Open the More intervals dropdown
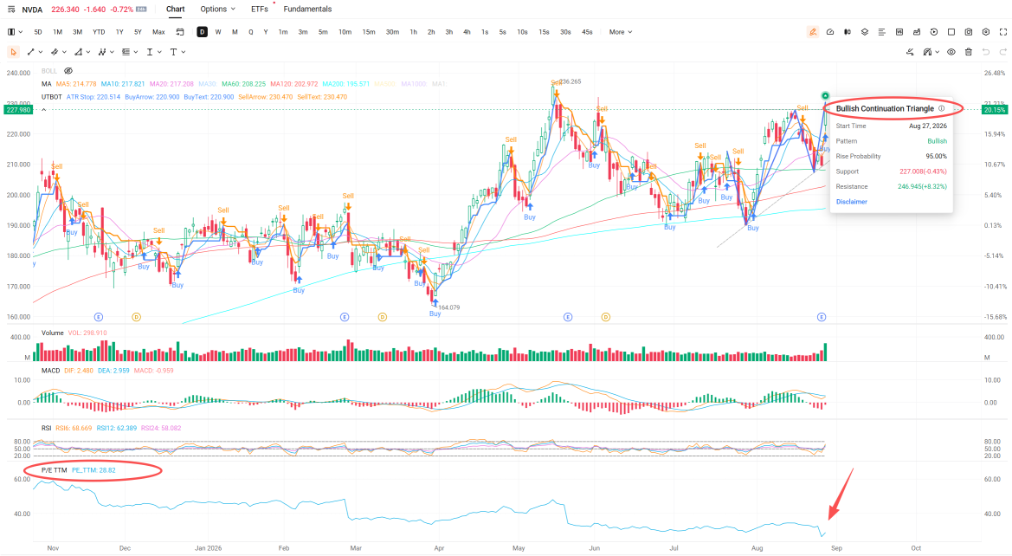The width and height of the screenshot is (1012, 556). pos(620,32)
